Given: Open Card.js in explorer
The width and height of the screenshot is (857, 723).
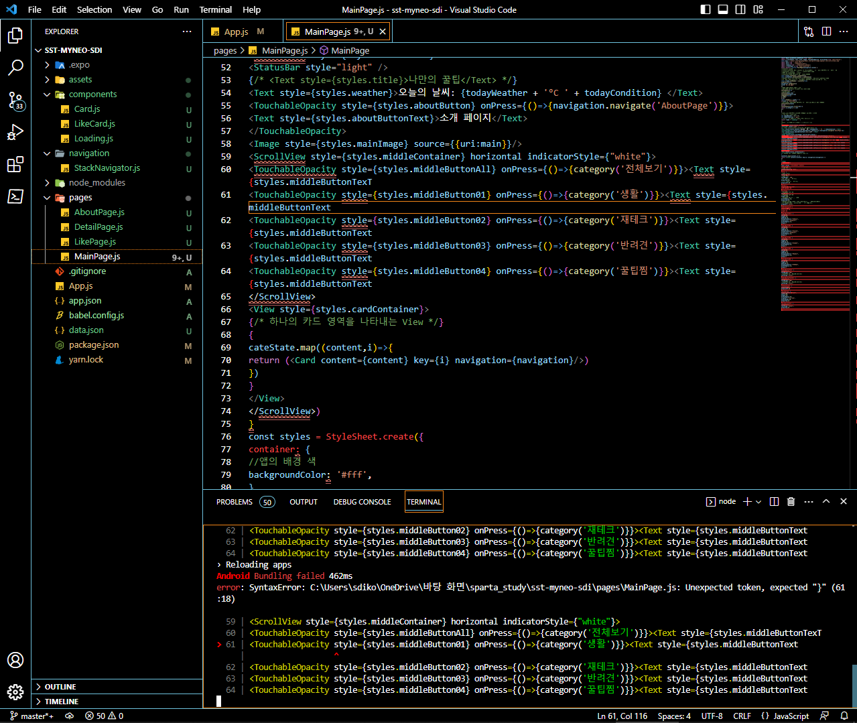Looking at the screenshot, I should [x=87, y=109].
